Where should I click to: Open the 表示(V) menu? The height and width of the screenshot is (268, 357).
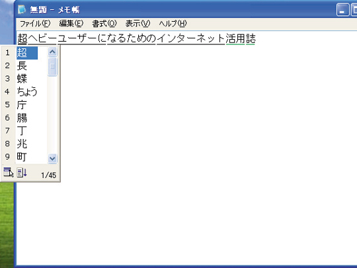click(x=138, y=23)
